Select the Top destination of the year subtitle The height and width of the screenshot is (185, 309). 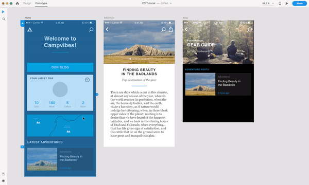click(x=139, y=80)
